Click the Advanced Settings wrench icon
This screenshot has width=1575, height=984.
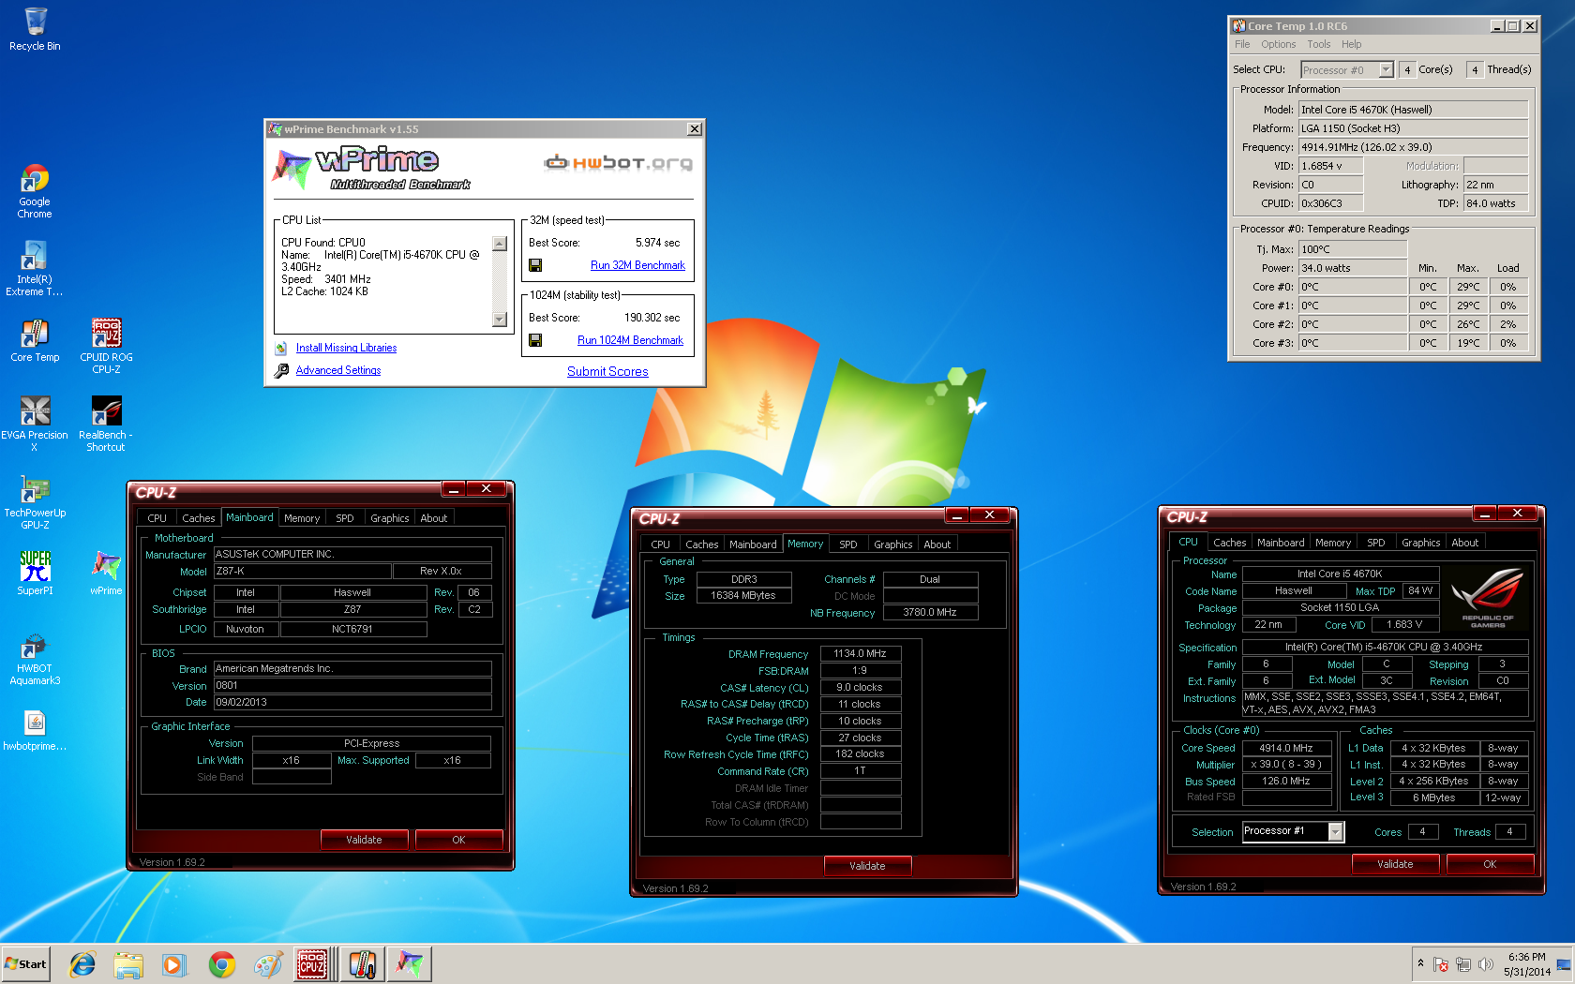pos(281,371)
